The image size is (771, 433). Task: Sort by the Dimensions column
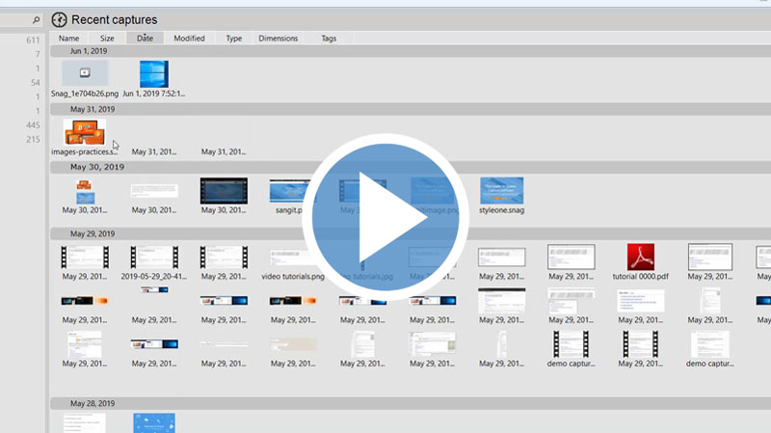[279, 39]
